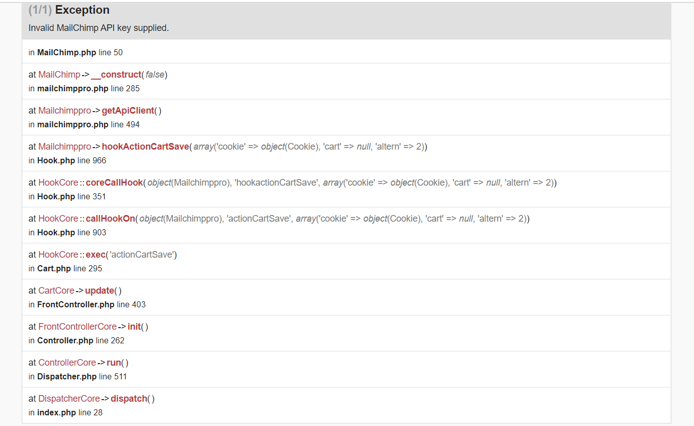Select the callHookOn method name
694x426 pixels.
(110, 219)
